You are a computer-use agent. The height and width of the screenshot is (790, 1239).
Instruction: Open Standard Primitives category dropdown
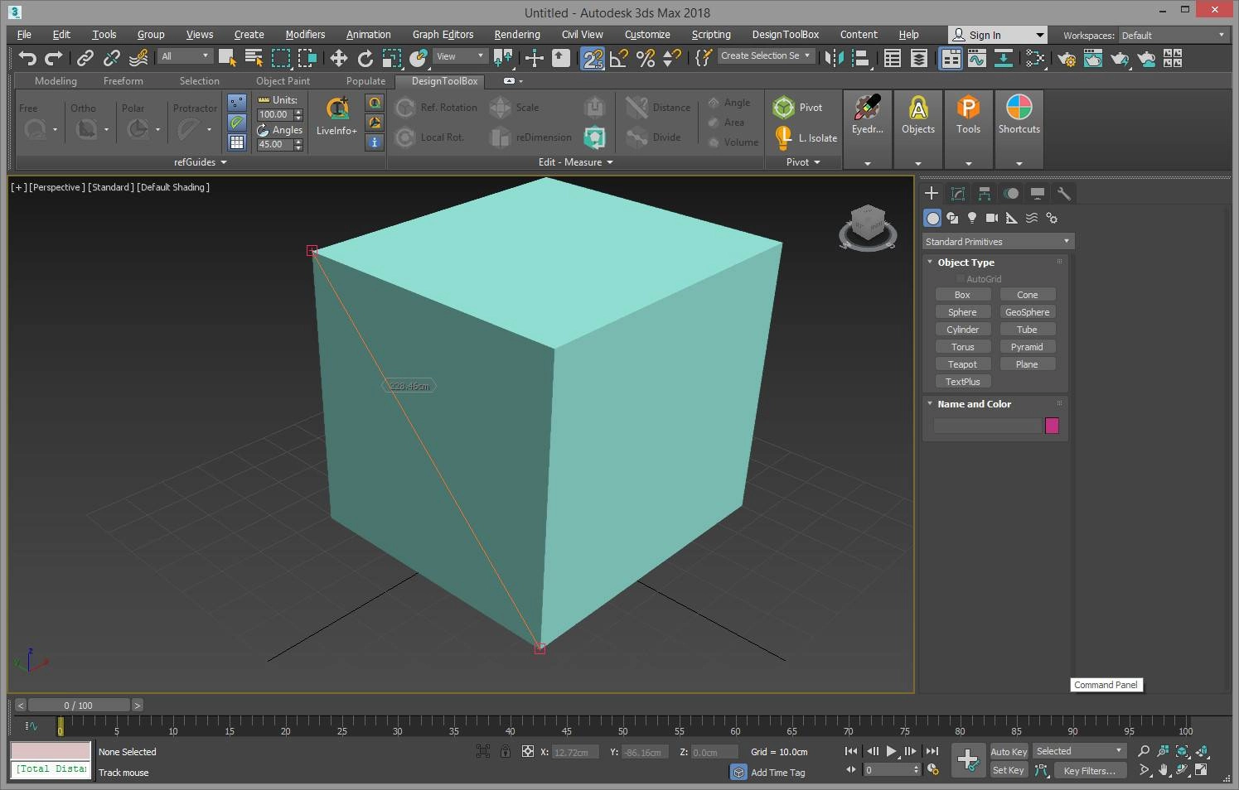click(x=998, y=242)
